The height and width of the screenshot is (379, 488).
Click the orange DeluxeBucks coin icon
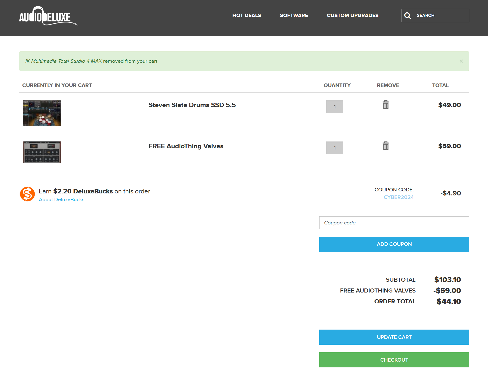(27, 194)
